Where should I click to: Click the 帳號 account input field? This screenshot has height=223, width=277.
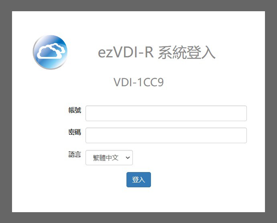[x=166, y=113]
